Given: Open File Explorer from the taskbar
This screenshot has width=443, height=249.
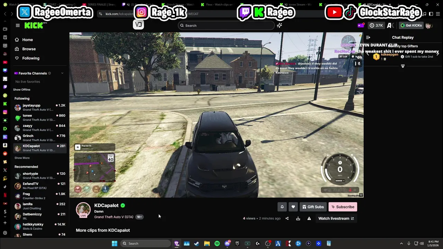Looking at the screenshot, I should pos(207,243).
